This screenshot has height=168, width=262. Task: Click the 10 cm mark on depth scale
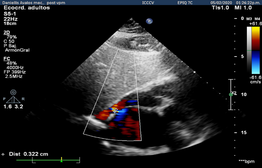[242, 94]
